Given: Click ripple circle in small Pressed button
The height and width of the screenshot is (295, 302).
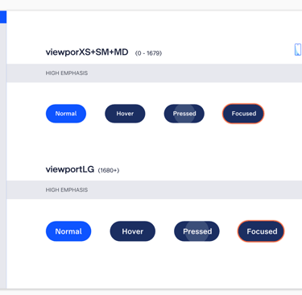Looking at the screenshot, I should click(184, 114).
